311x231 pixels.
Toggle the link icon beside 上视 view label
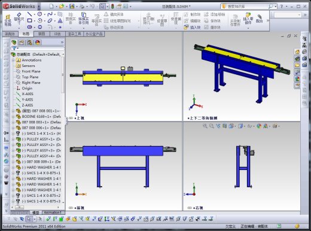[x=71, y=118]
